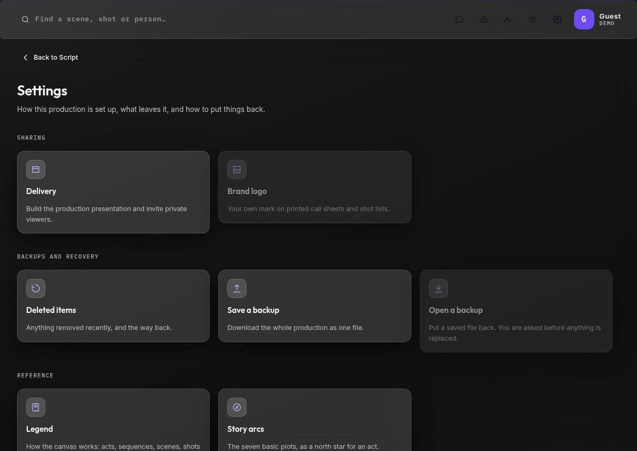The image size is (637, 451).
Task: Open the Story arcs card title
Action: click(246, 429)
